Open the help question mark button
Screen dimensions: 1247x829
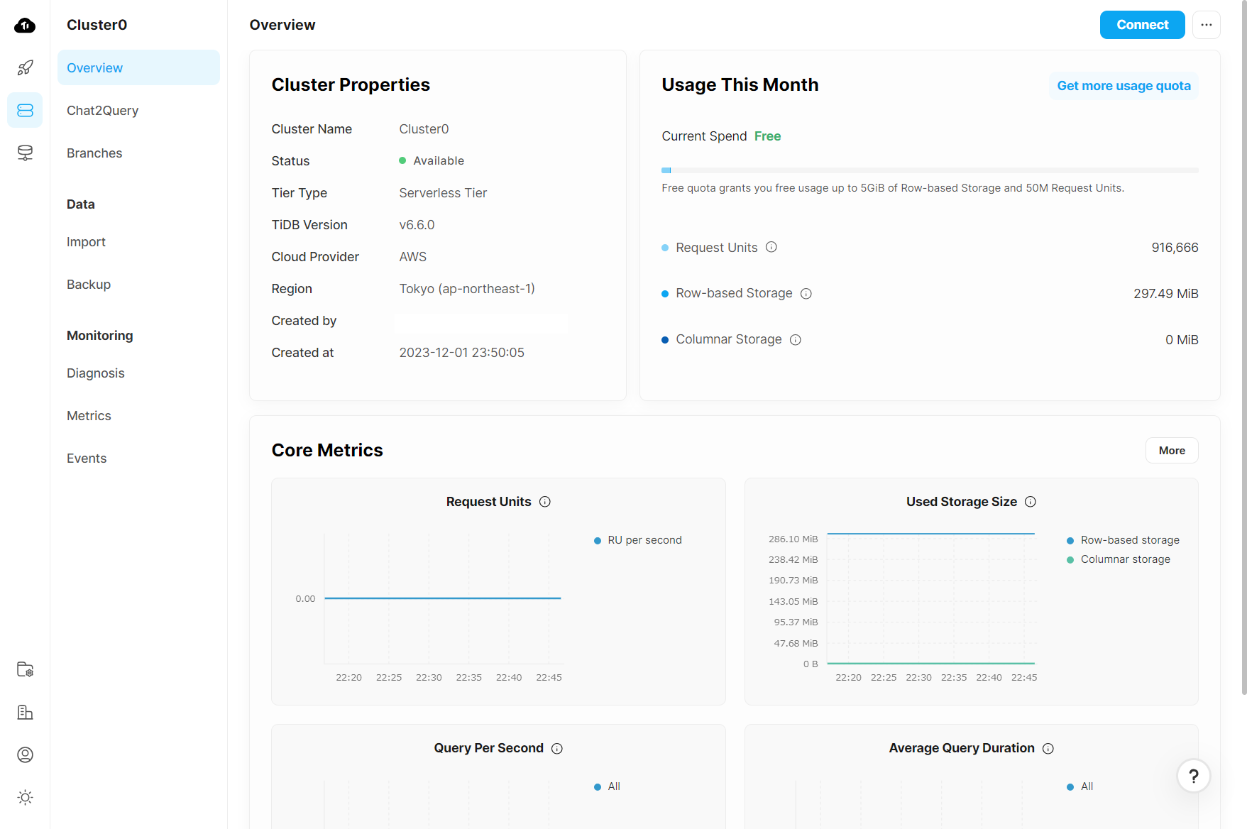(x=1194, y=776)
